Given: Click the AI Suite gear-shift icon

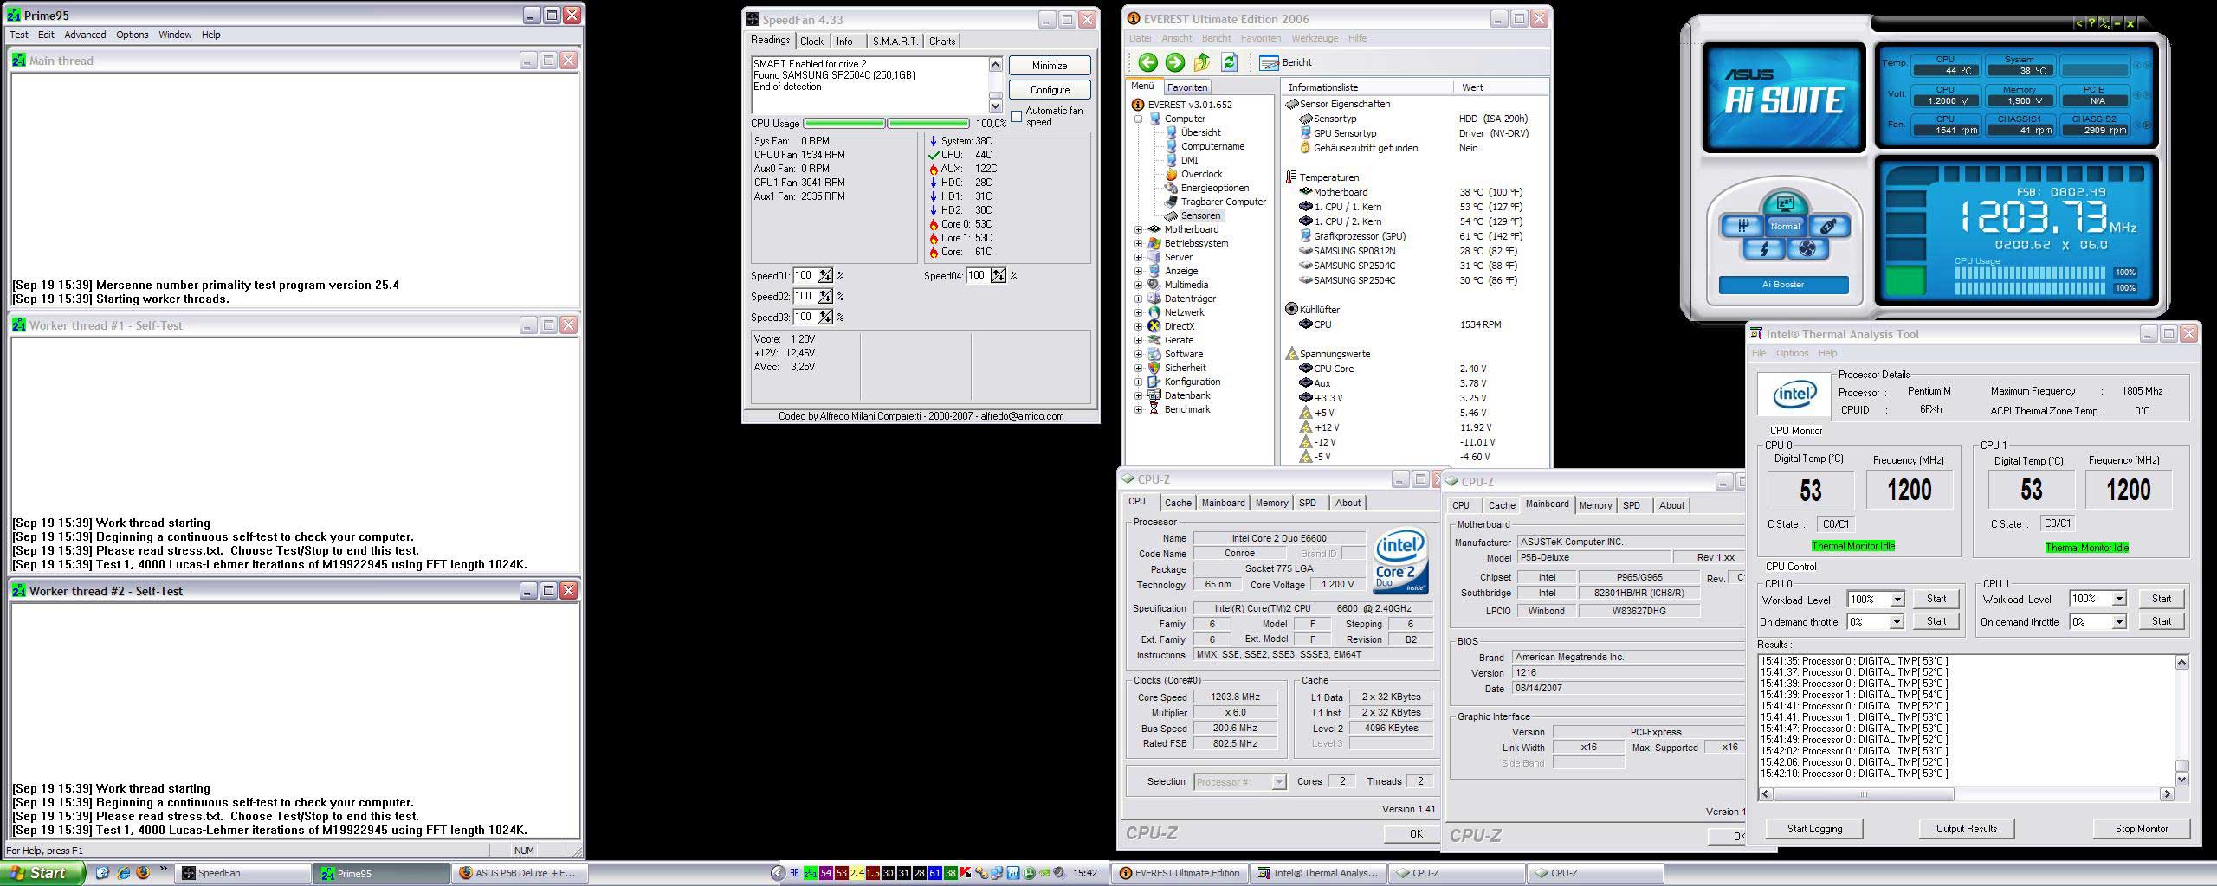Looking at the screenshot, I should click(1742, 227).
